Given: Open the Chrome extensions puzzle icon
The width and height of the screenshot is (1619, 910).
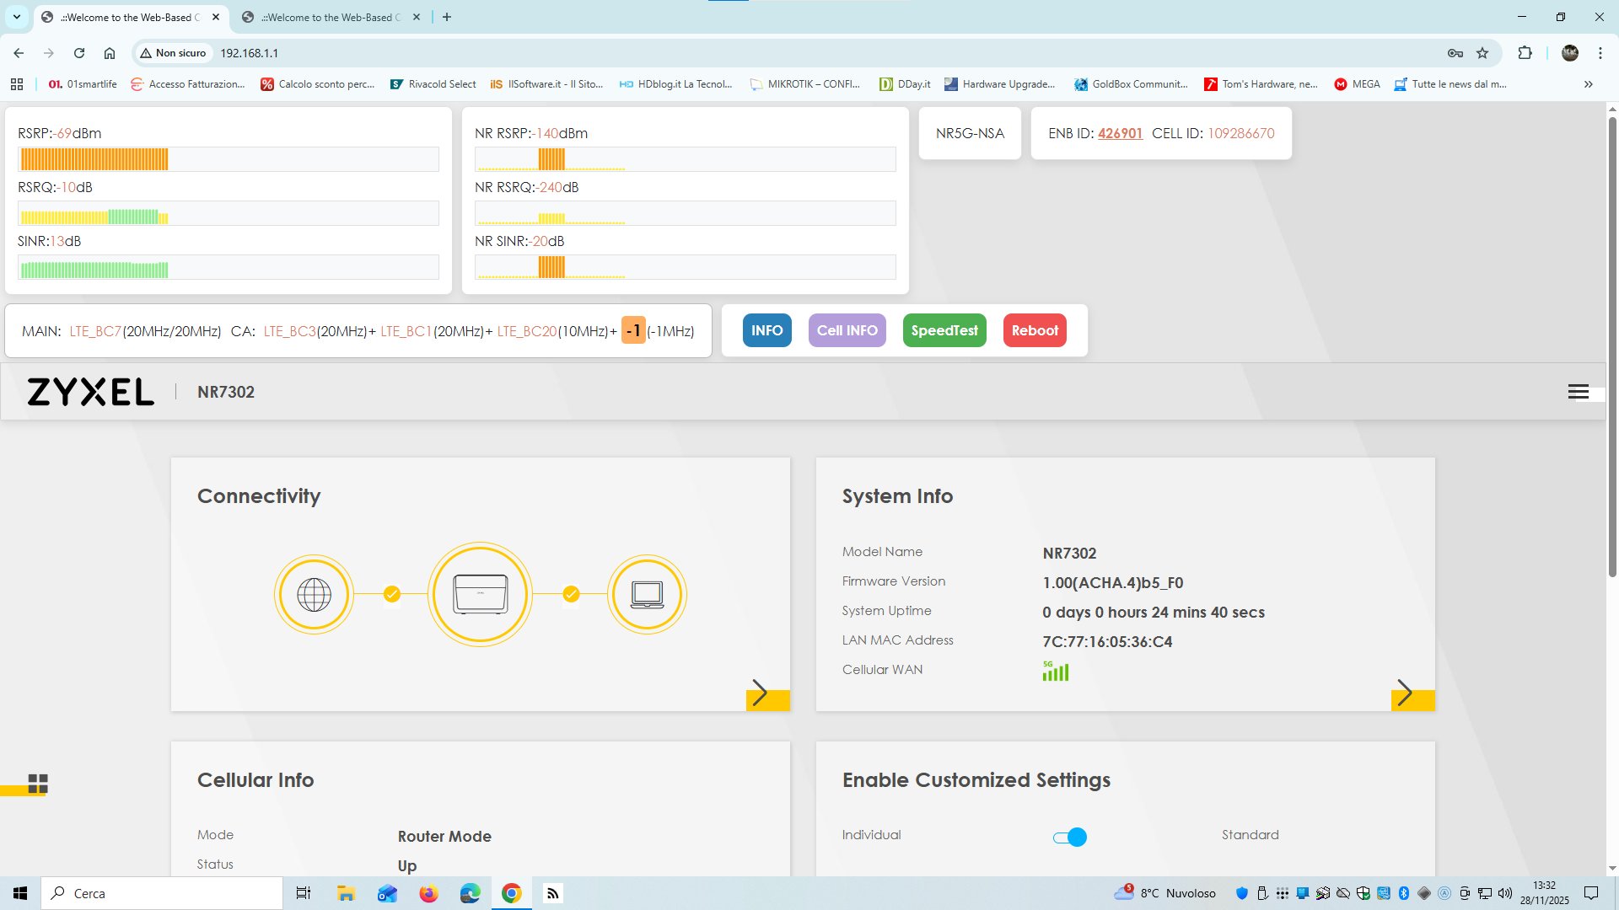Looking at the screenshot, I should pos(1525,53).
